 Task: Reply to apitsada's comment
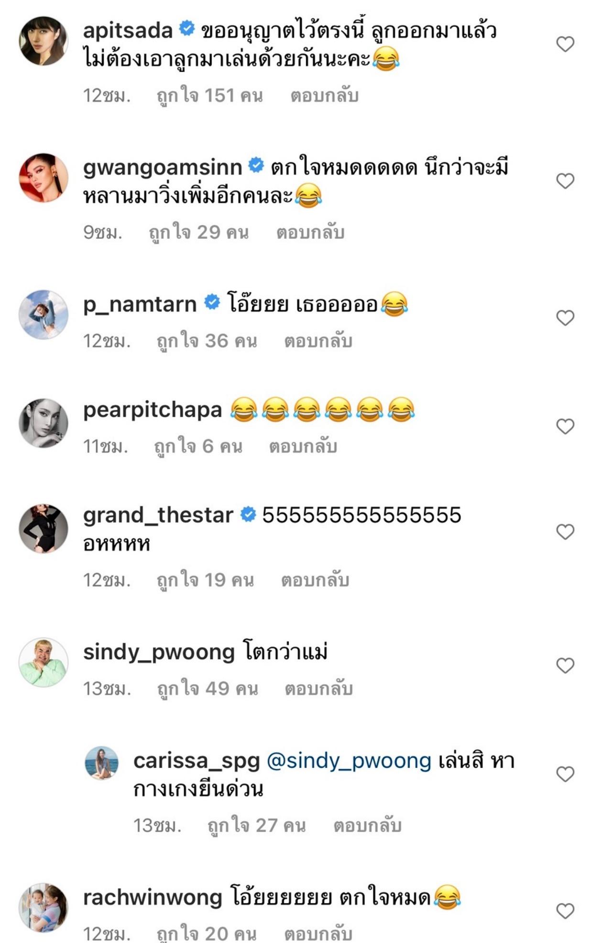click(x=324, y=96)
